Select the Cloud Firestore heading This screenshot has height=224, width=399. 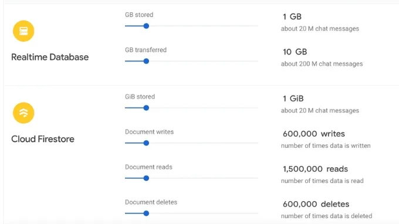pos(43,139)
